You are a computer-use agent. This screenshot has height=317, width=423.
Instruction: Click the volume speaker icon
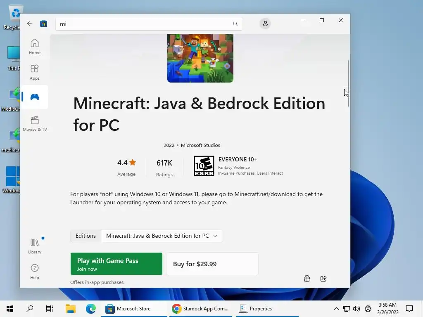coord(356,309)
